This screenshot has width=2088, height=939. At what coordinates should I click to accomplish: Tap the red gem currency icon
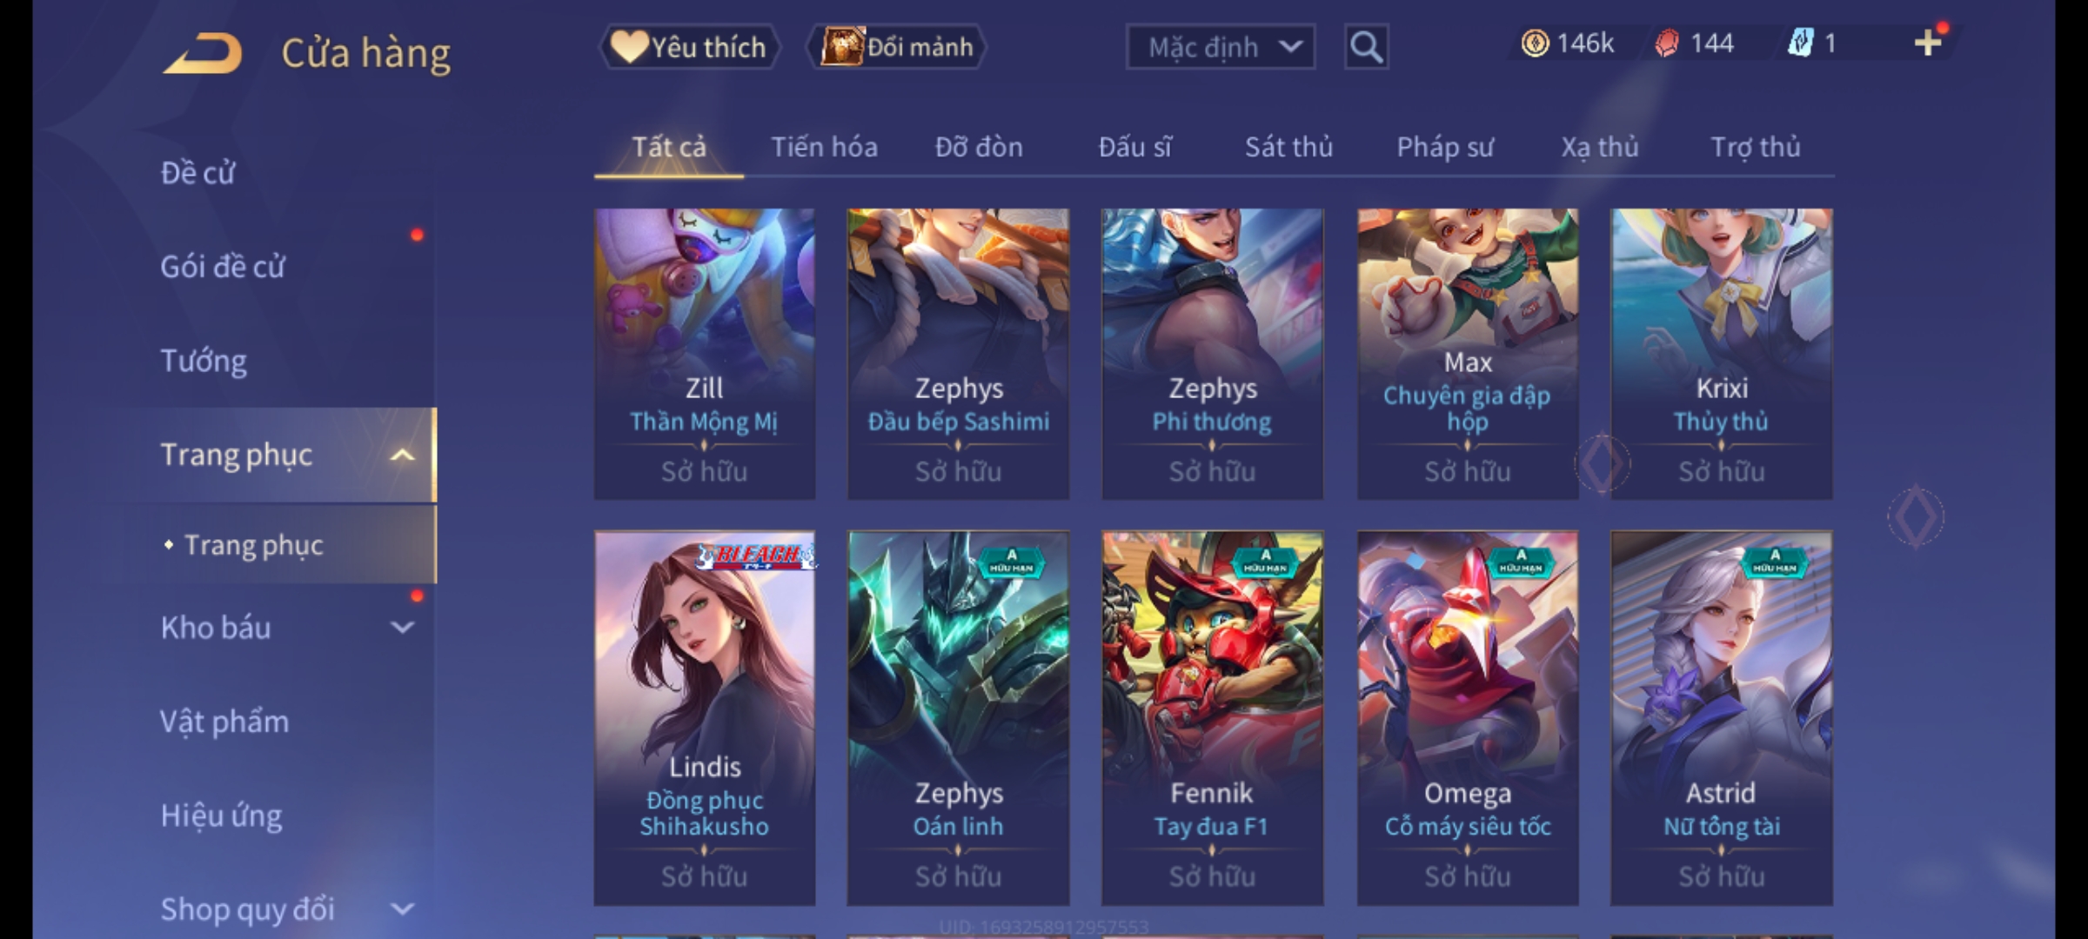1667,43
